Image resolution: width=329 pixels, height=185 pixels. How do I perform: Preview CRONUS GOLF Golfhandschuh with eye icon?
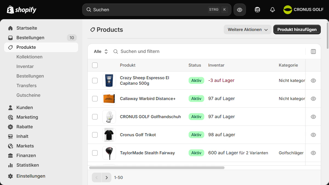(x=313, y=117)
